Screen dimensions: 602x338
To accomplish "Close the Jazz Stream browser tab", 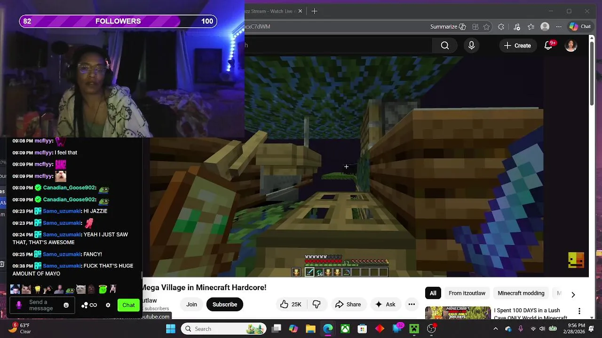I will pyautogui.click(x=300, y=11).
